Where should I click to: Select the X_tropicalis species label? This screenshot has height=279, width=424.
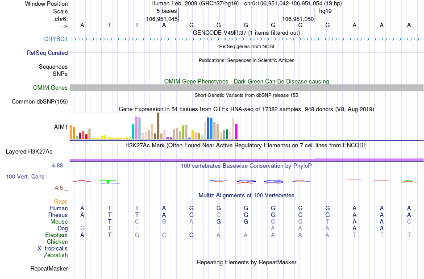pyautogui.click(x=53, y=249)
